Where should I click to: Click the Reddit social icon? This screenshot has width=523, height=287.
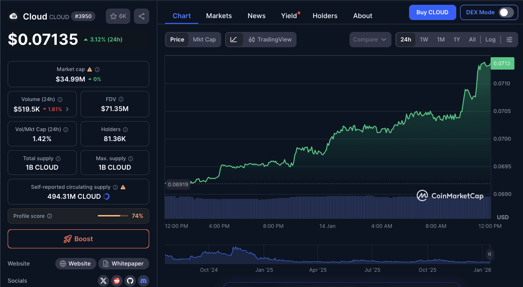117,281
